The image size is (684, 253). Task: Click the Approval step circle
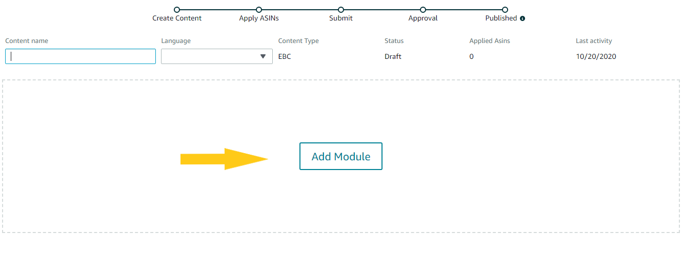coord(423,10)
